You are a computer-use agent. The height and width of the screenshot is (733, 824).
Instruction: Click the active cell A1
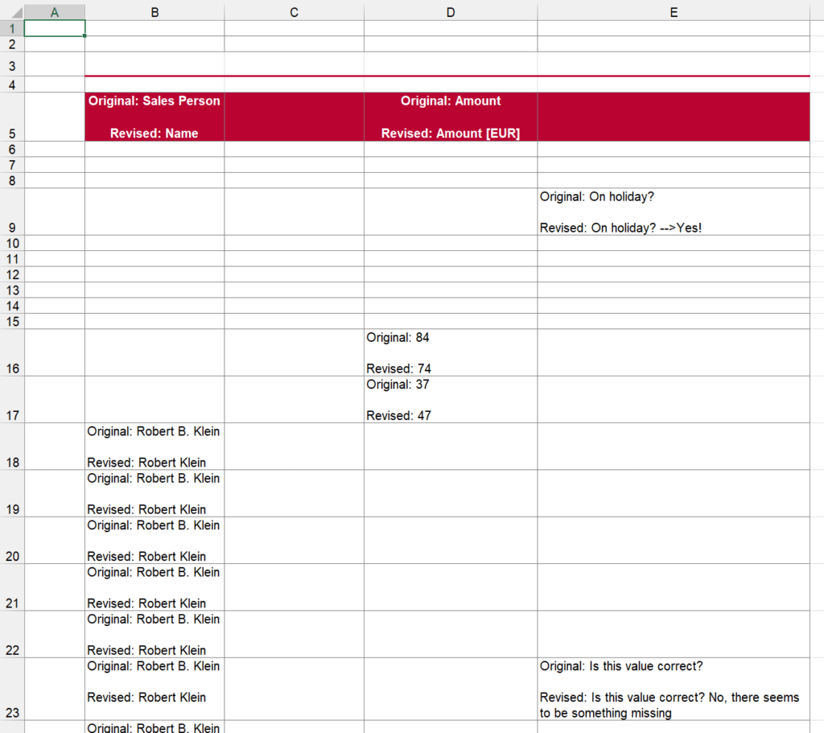pyautogui.click(x=54, y=28)
